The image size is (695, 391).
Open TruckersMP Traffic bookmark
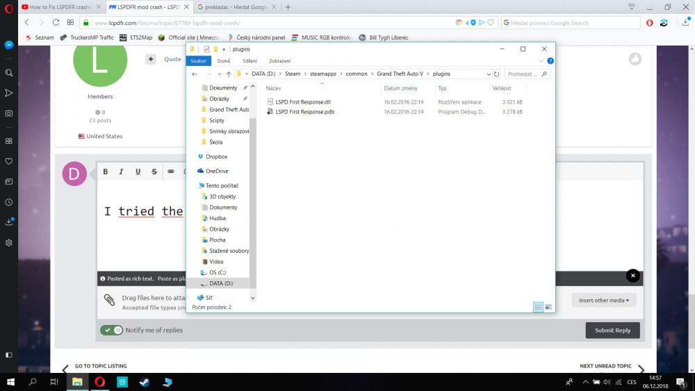tap(87, 38)
